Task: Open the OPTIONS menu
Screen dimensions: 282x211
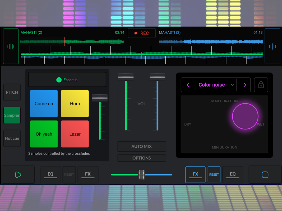Action: (141, 158)
